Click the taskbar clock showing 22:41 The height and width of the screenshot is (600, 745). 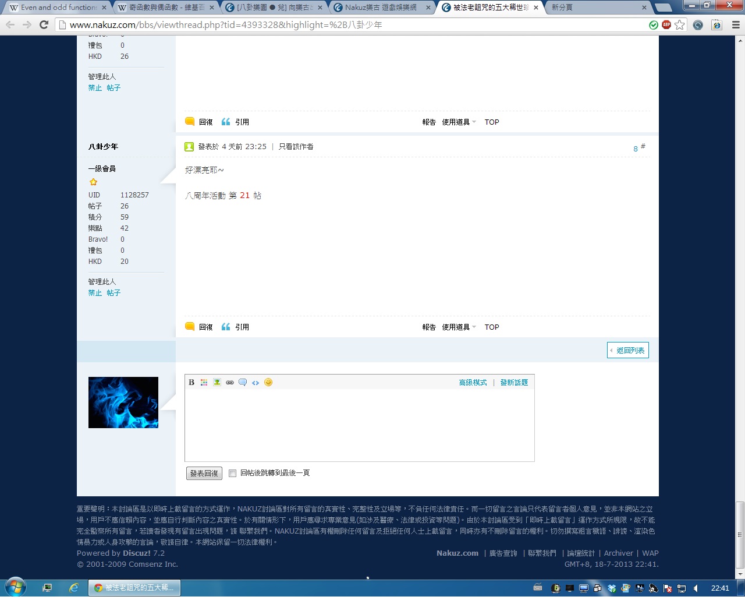[x=720, y=588]
